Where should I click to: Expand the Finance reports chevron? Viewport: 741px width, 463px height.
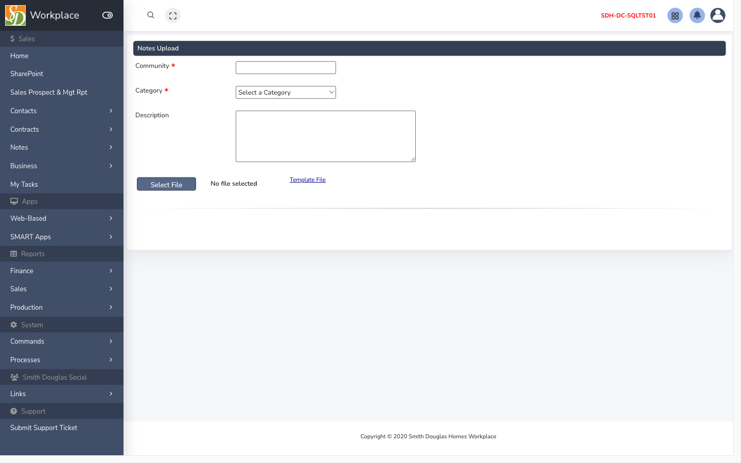(x=111, y=271)
